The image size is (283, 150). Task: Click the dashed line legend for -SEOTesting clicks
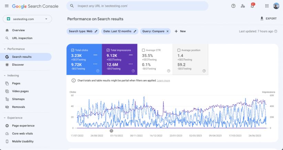(95, 64)
